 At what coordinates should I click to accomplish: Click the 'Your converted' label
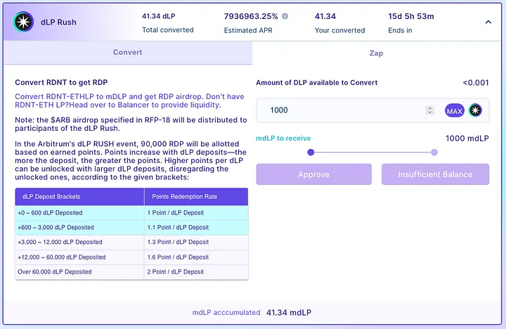click(x=340, y=30)
